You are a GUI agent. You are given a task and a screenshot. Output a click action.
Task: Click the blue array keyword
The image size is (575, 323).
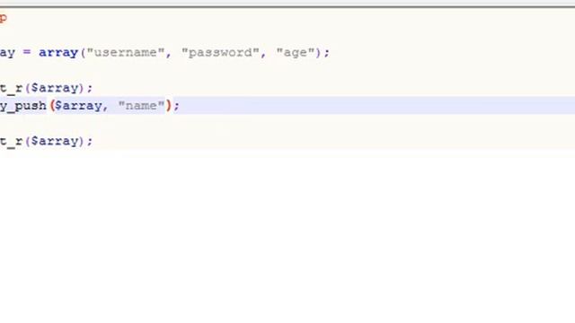coord(58,53)
